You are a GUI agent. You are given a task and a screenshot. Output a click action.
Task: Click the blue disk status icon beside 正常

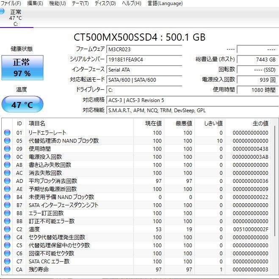[2, 11]
